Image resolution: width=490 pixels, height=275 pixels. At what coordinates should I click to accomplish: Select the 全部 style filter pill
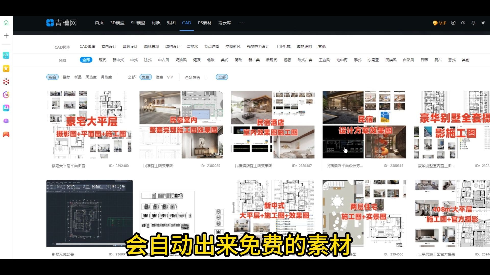coord(86,60)
